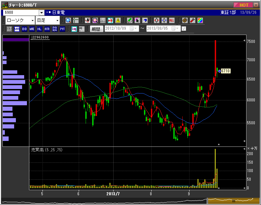
Task: Open the ローソク chart type dropdown
Action: pyautogui.click(x=32, y=20)
